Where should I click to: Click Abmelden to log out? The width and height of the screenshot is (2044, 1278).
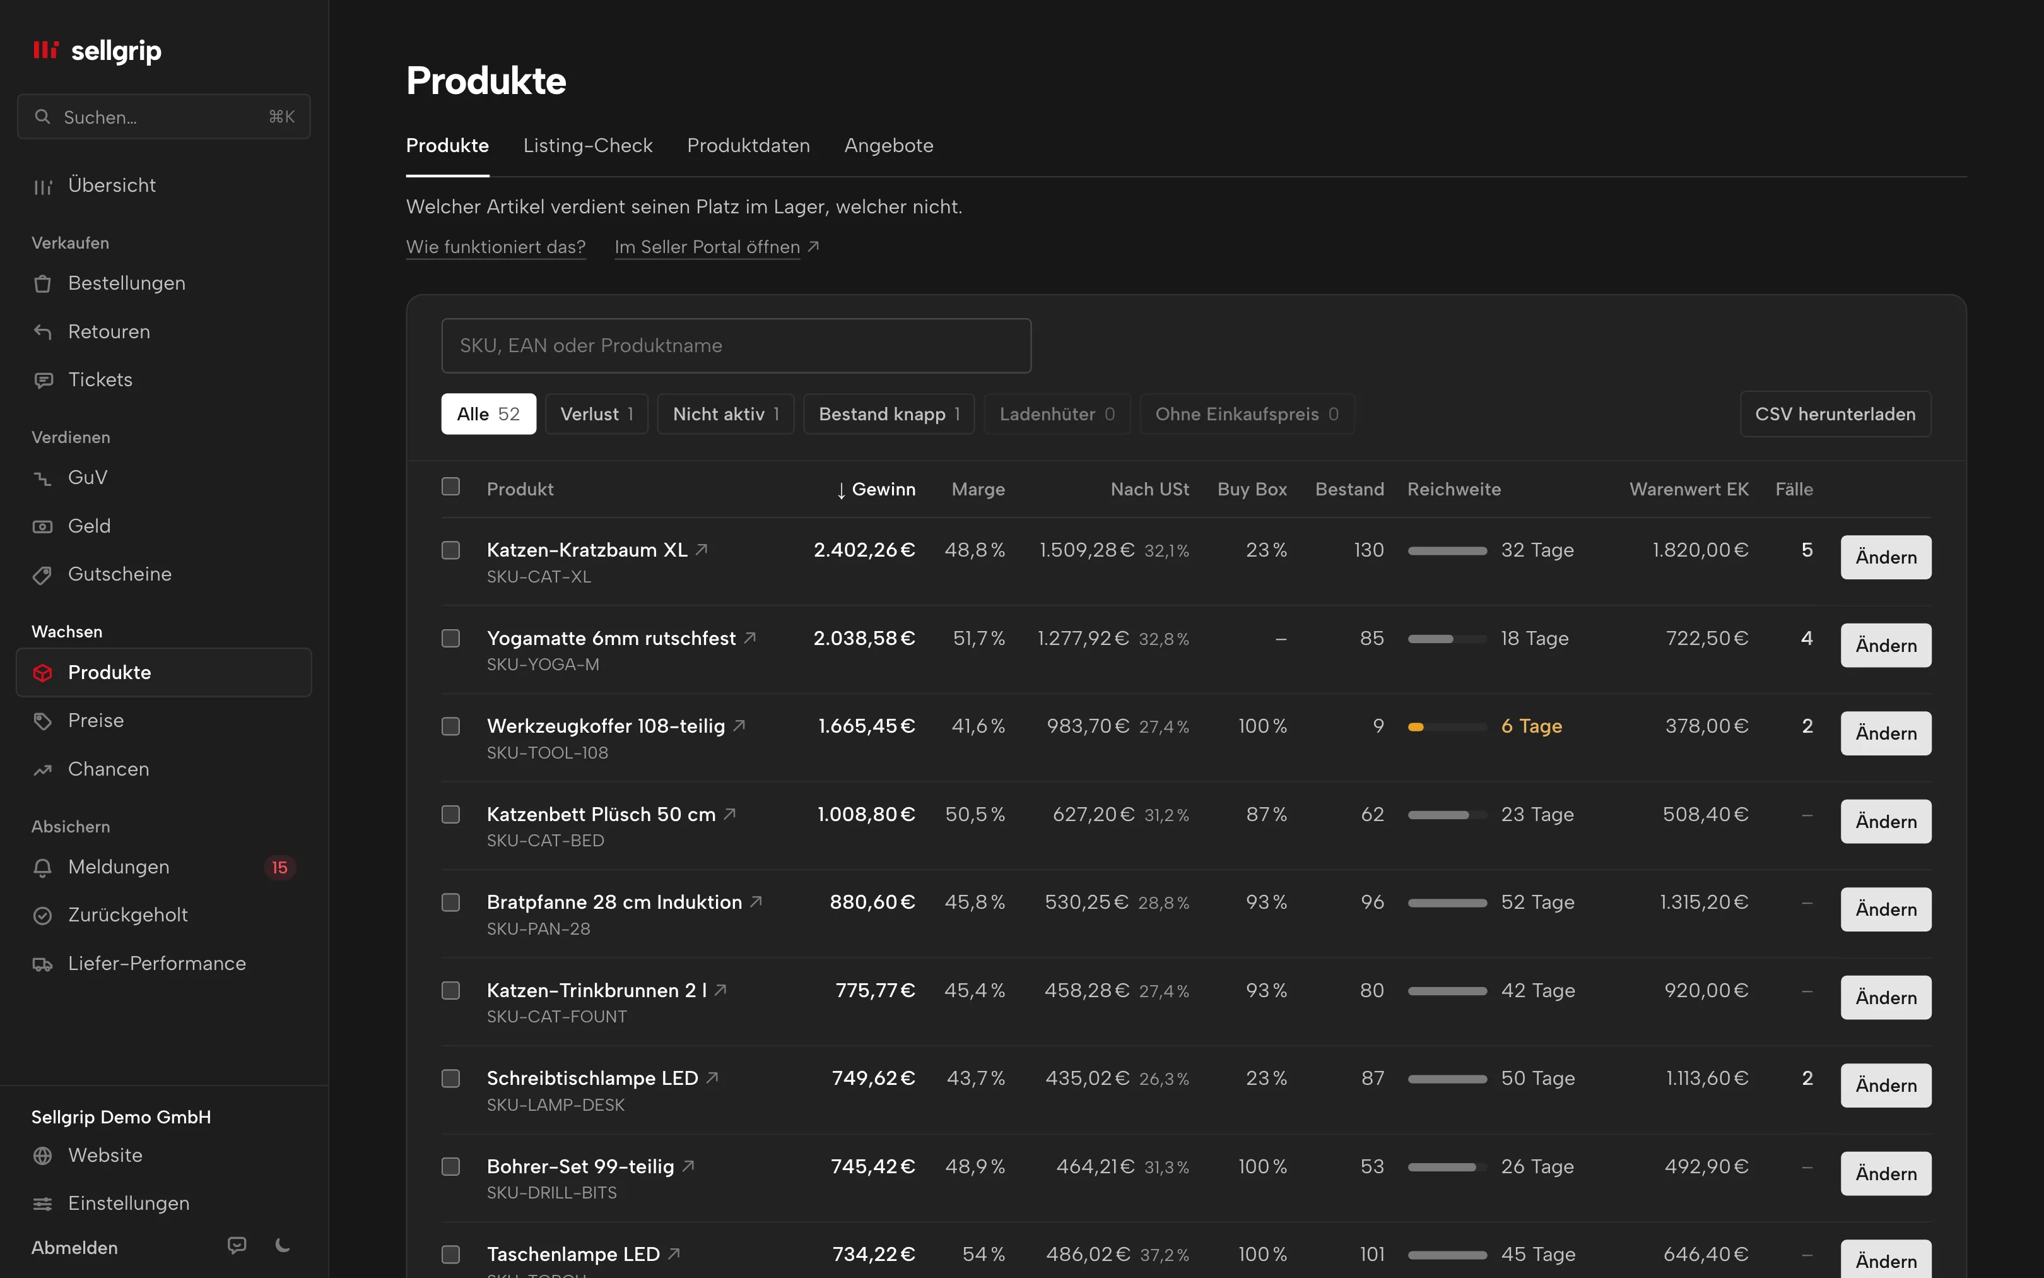(74, 1248)
